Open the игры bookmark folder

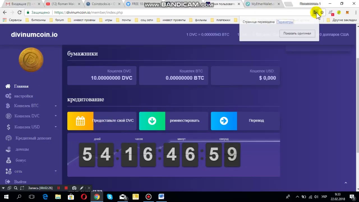click(106, 20)
